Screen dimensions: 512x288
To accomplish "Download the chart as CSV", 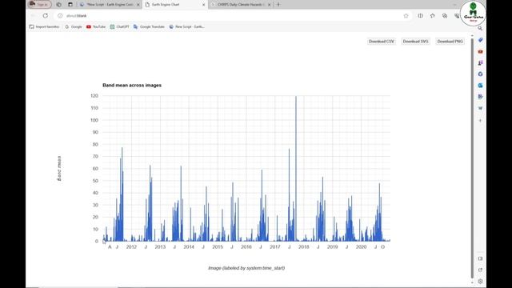I will [382, 42].
